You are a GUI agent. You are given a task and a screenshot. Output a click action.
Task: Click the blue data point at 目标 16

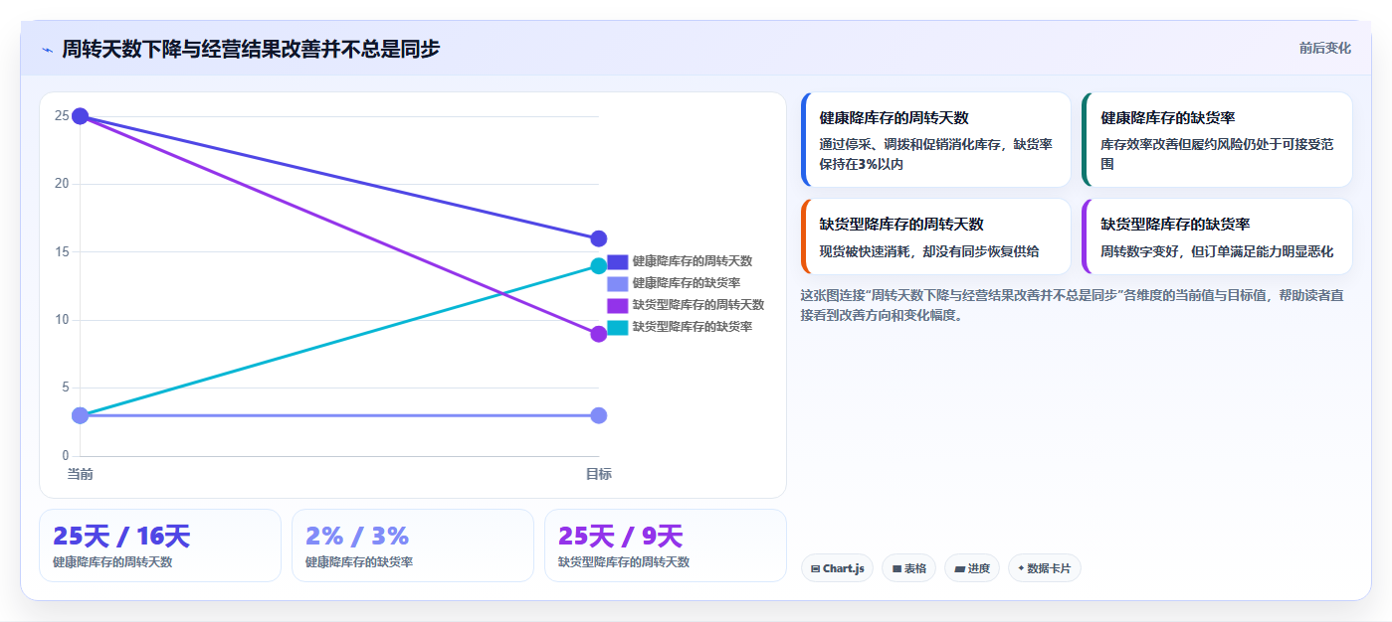598,238
